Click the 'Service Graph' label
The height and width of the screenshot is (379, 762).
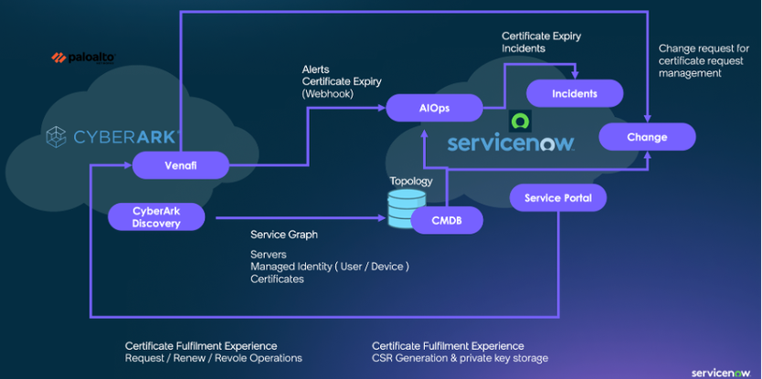(284, 235)
